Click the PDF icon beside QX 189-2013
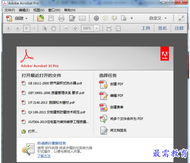 24,112
